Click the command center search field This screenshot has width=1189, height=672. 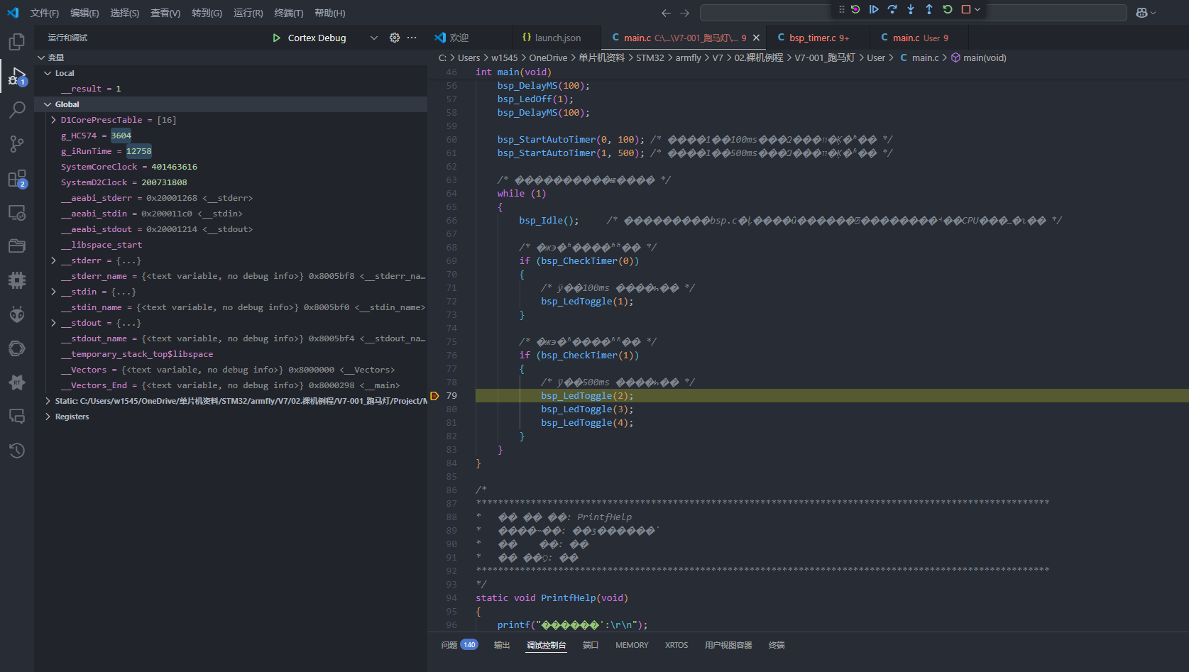[913, 13]
